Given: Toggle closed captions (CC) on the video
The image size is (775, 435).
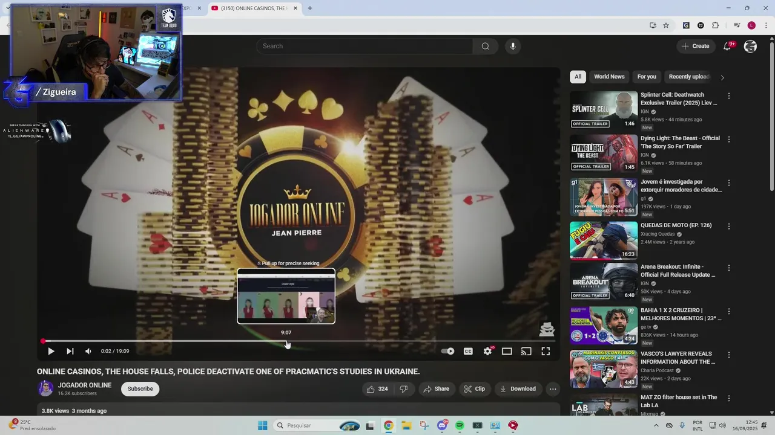Looking at the screenshot, I should click(468, 351).
